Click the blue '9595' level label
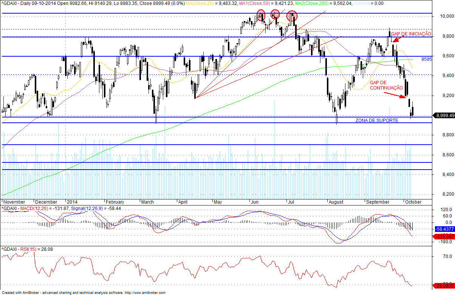The image size is (455, 295). (427, 59)
